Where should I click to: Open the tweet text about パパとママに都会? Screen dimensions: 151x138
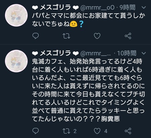(x=88, y=20)
